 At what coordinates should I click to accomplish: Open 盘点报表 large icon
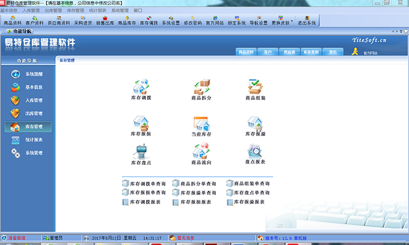(x=255, y=154)
